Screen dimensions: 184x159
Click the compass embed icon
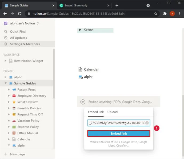click(x=83, y=102)
